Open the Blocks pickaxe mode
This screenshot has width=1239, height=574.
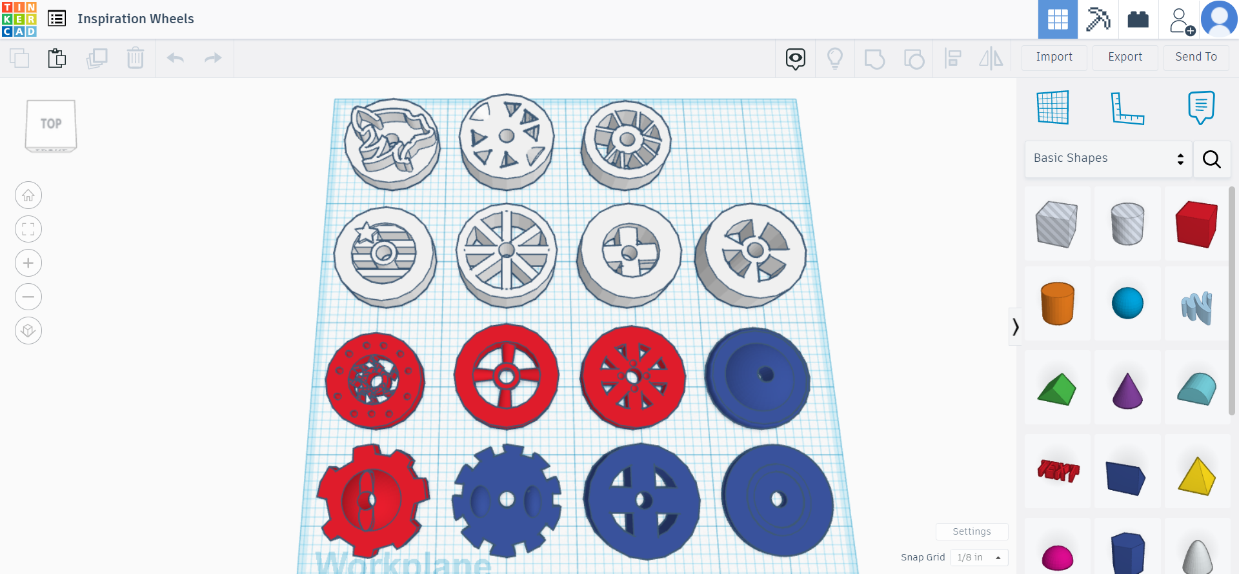tap(1098, 19)
